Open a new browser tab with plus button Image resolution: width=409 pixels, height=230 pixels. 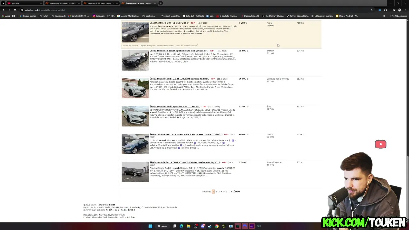click(161, 3)
